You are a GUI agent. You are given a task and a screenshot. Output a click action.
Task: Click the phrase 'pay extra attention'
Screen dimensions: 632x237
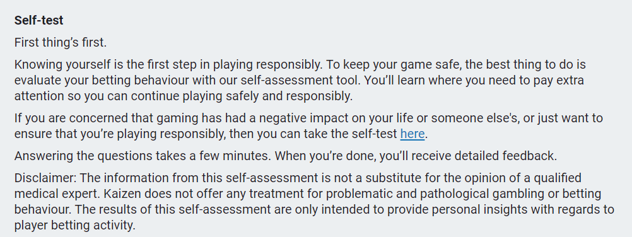click(299, 88)
